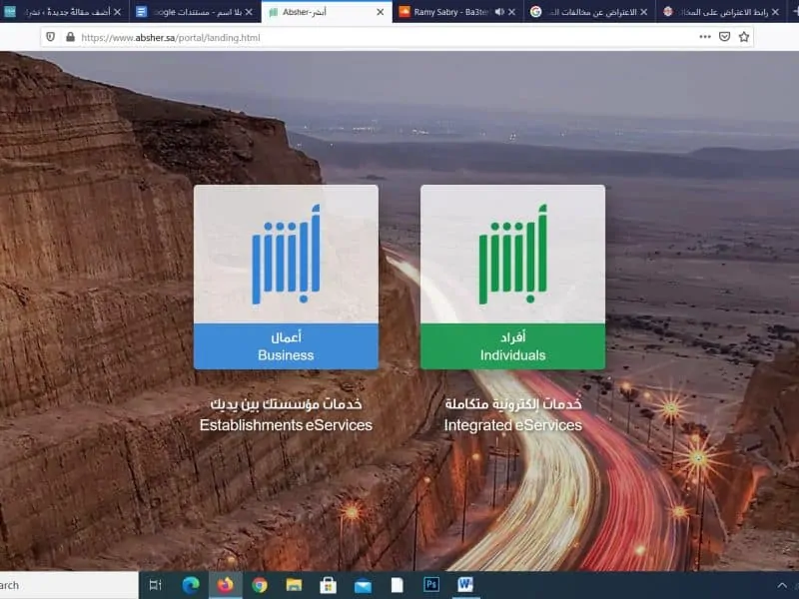Expand the system tray hidden icons chevron

tap(782, 585)
